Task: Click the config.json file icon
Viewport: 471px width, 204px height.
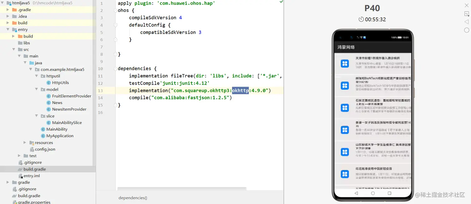Action: (31, 149)
